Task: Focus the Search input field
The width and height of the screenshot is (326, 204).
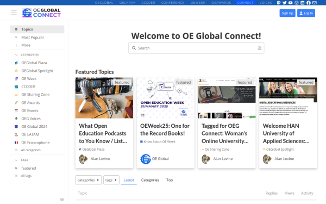Action: click(x=196, y=48)
